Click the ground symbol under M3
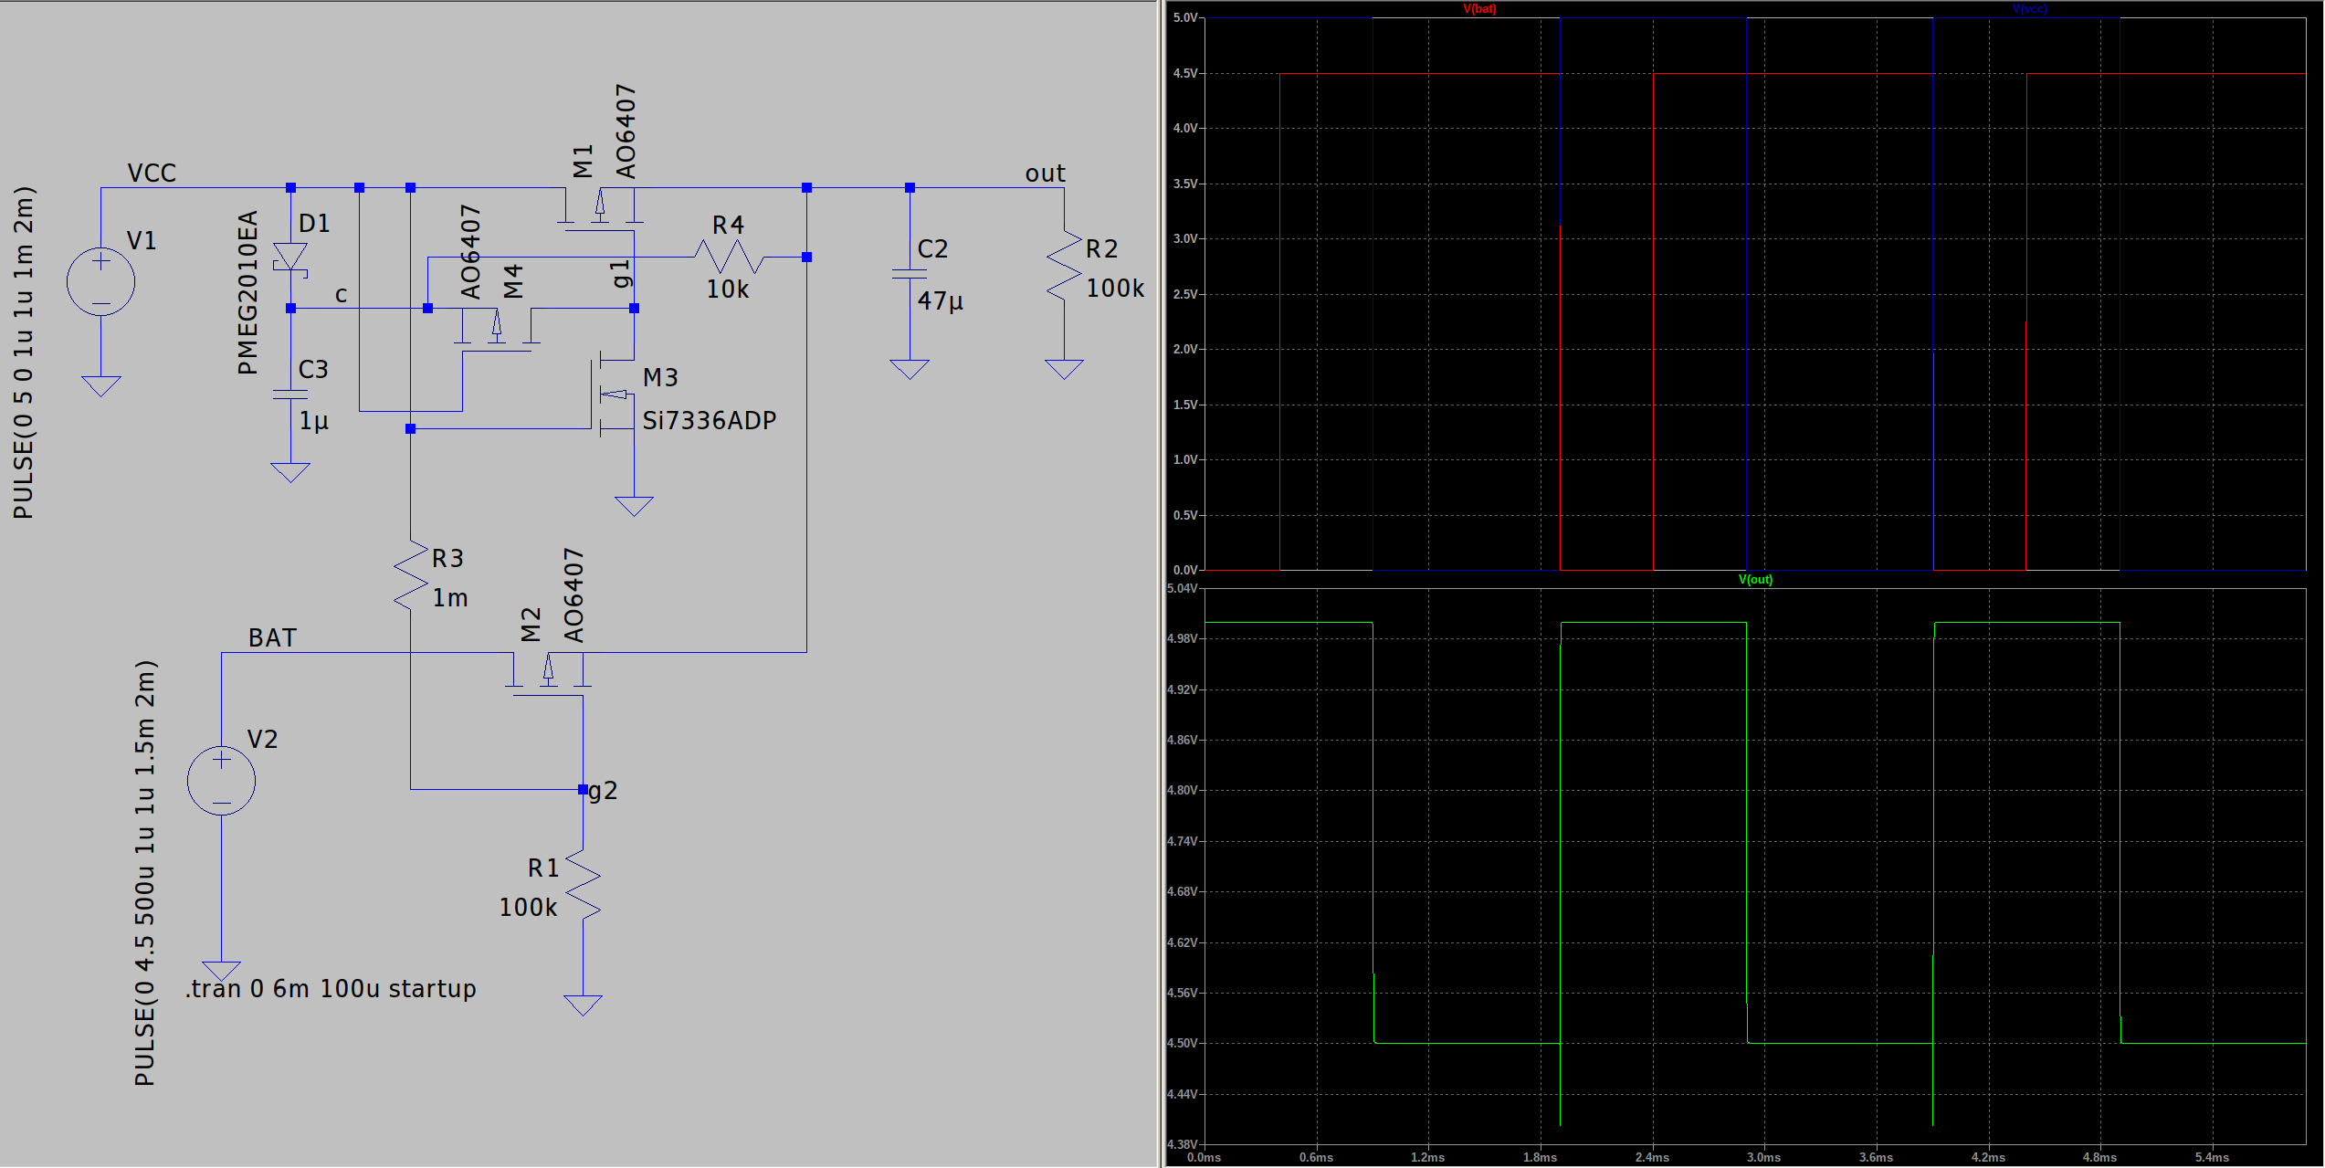This screenshot has height=1168, width=2325. [x=634, y=507]
